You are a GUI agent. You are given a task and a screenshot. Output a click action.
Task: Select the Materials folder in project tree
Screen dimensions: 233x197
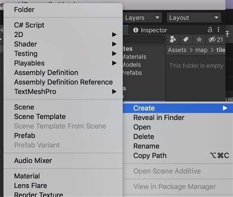pos(134,56)
